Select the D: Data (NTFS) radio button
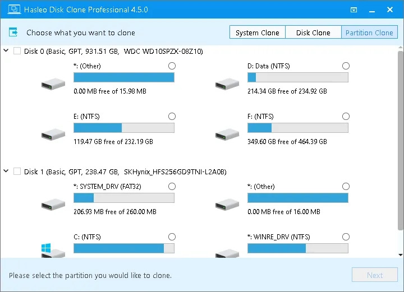Screen dimensions: 404x292 [346, 66]
